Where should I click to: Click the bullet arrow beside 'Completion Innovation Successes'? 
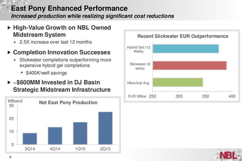click(9, 52)
